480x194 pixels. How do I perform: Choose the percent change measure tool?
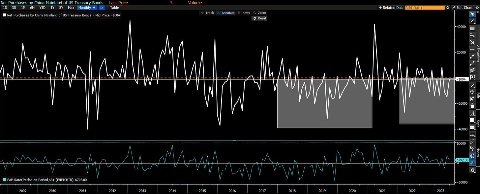[x=472, y=35]
